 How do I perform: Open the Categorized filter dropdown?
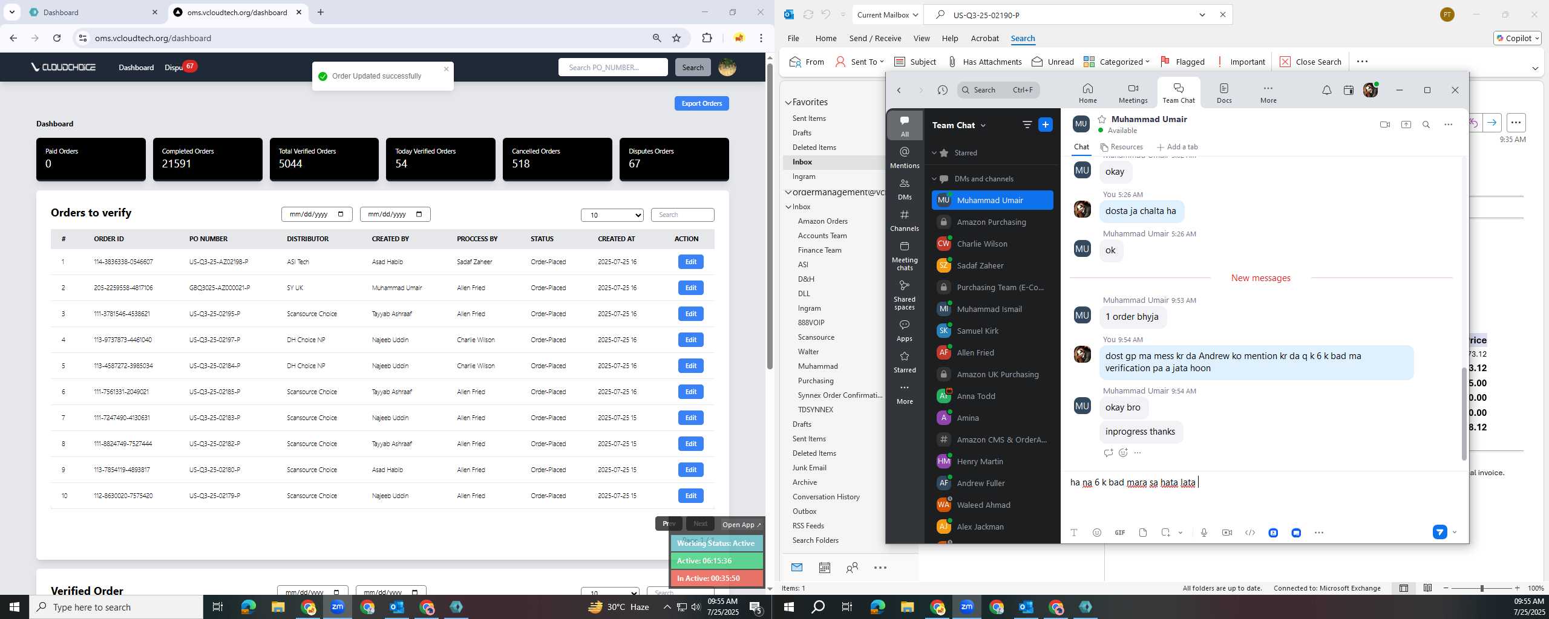(1116, 62)
